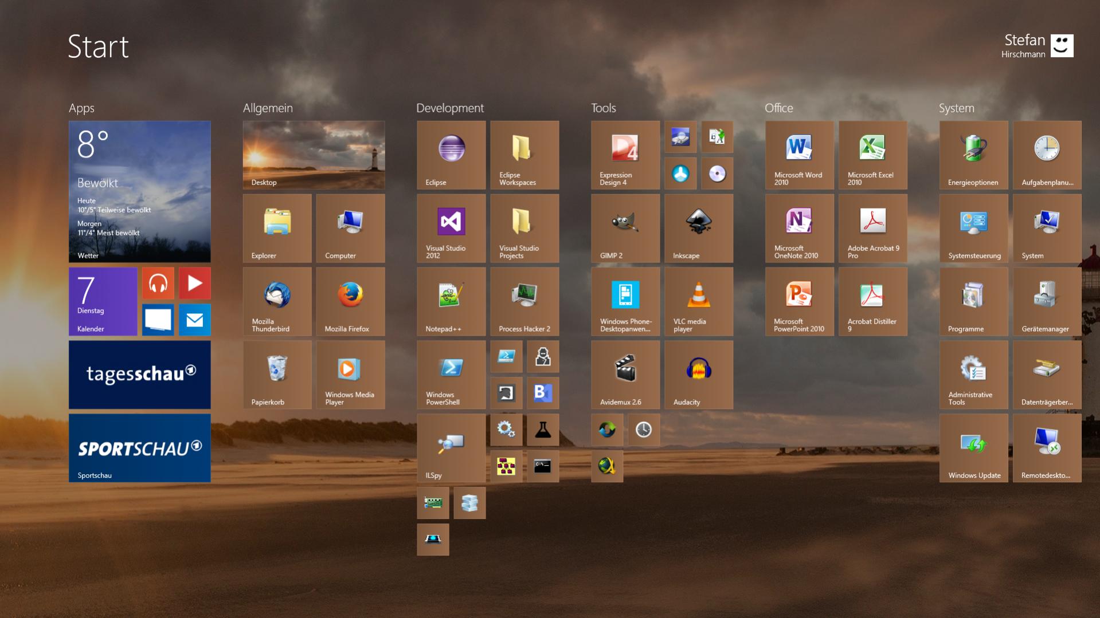1100x618 pixels.
Task: Open the small command prompt tile
Action: pos(543,466)
